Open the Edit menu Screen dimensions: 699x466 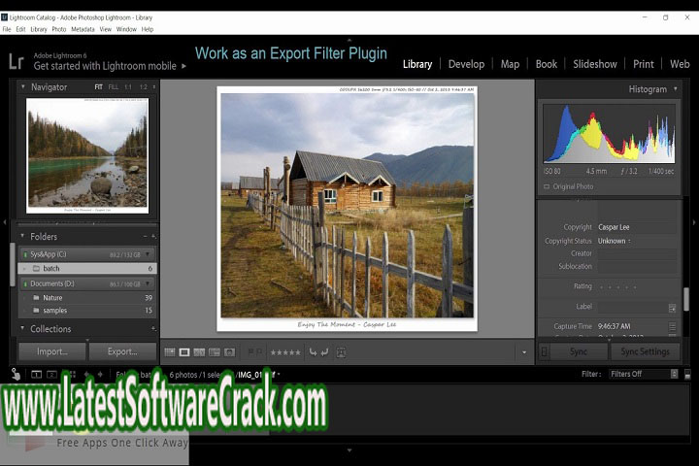pos(20,29)
